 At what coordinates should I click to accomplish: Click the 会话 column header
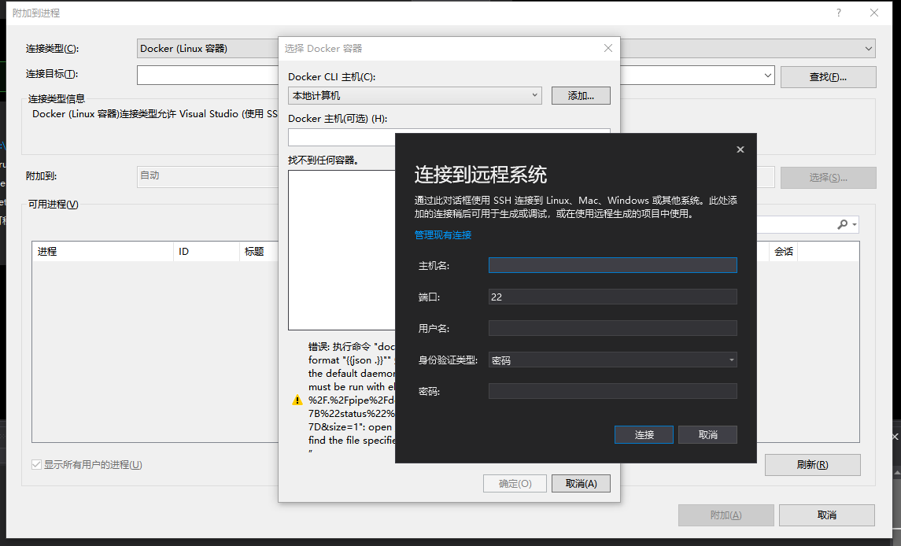(x=783, y=251)
